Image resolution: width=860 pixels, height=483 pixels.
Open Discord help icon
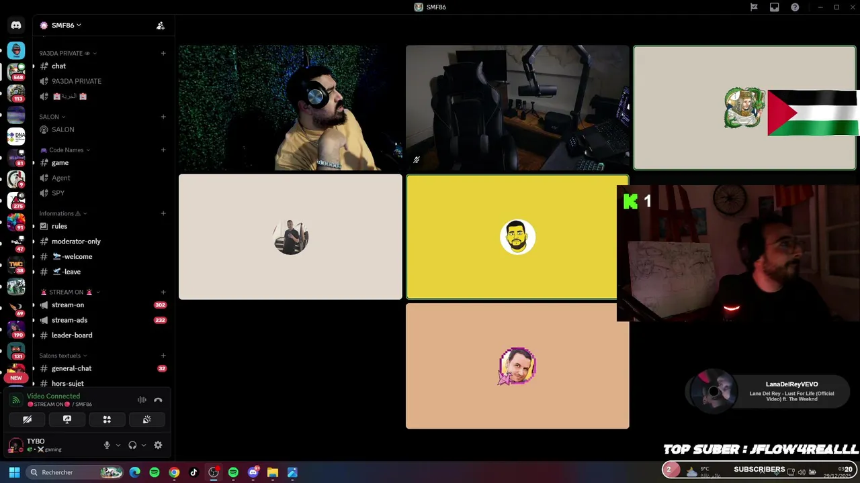tap(795, 7)
